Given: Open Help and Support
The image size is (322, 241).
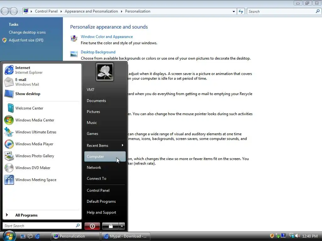Looking at the screenshot, I should click(x=105, y=212).
